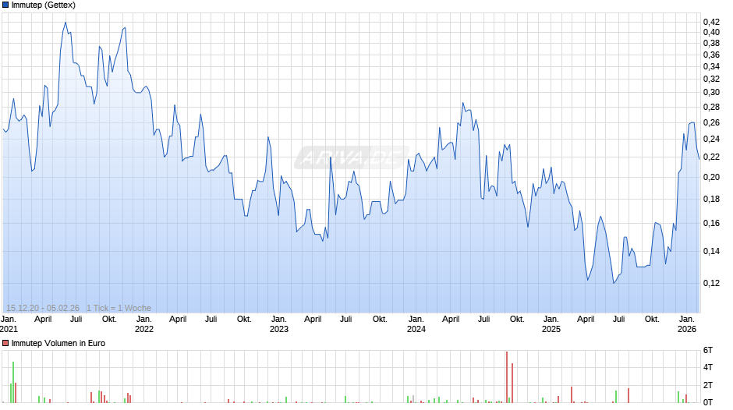Screen dimensions: 733x410
Task: Click the 0,32 price axis label
Action: click(x=711, y=79)
